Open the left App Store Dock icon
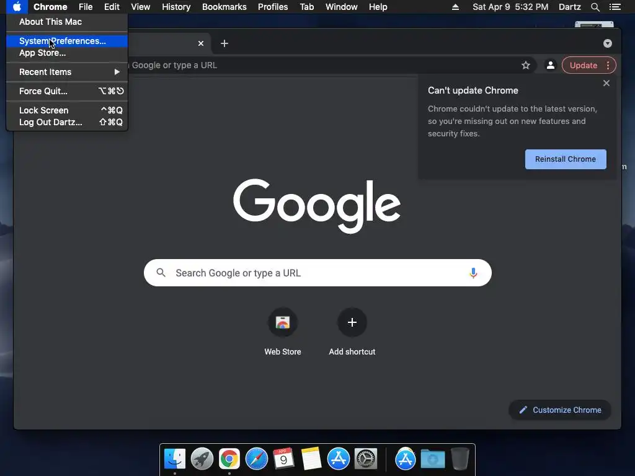 (339, 459)
